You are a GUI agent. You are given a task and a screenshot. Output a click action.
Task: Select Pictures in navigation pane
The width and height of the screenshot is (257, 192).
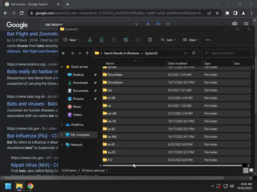(78, 98)
